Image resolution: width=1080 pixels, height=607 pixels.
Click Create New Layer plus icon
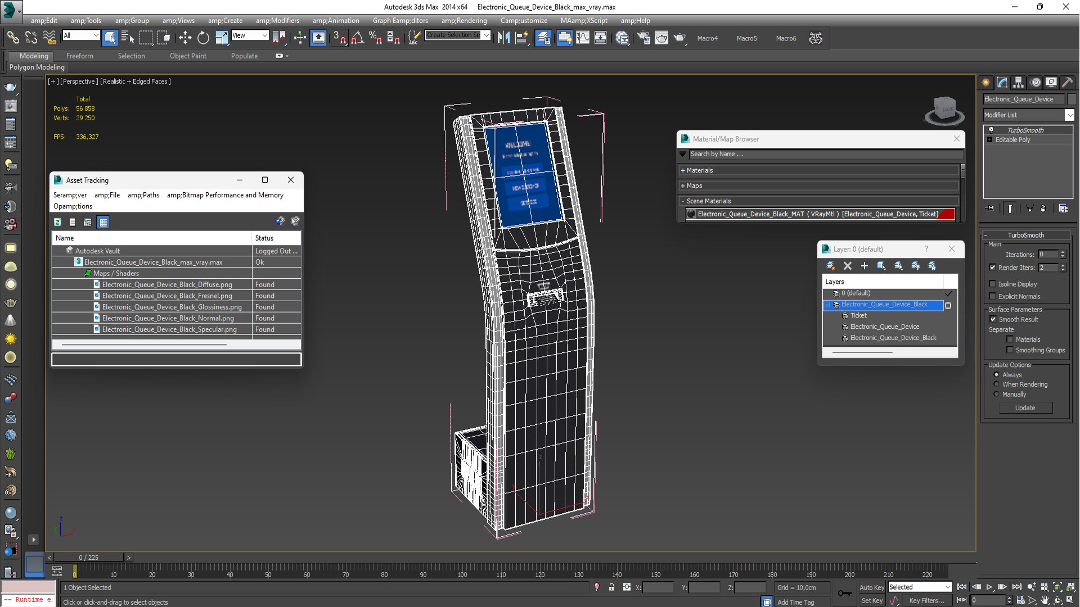tap(865, 266)
